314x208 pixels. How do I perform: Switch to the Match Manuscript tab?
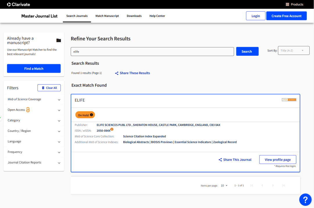coord(107,16)
